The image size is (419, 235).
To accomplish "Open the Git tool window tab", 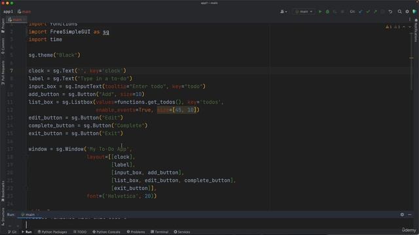I will coord(12,232).
